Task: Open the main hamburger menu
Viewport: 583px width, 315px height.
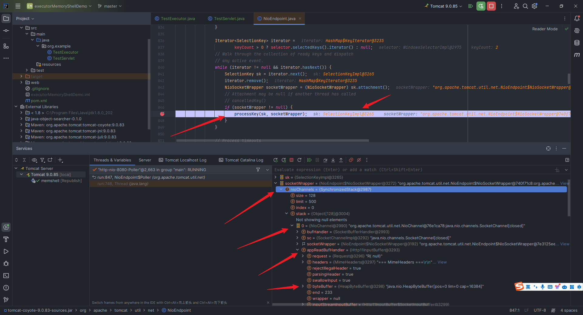Action: [18, 6]
